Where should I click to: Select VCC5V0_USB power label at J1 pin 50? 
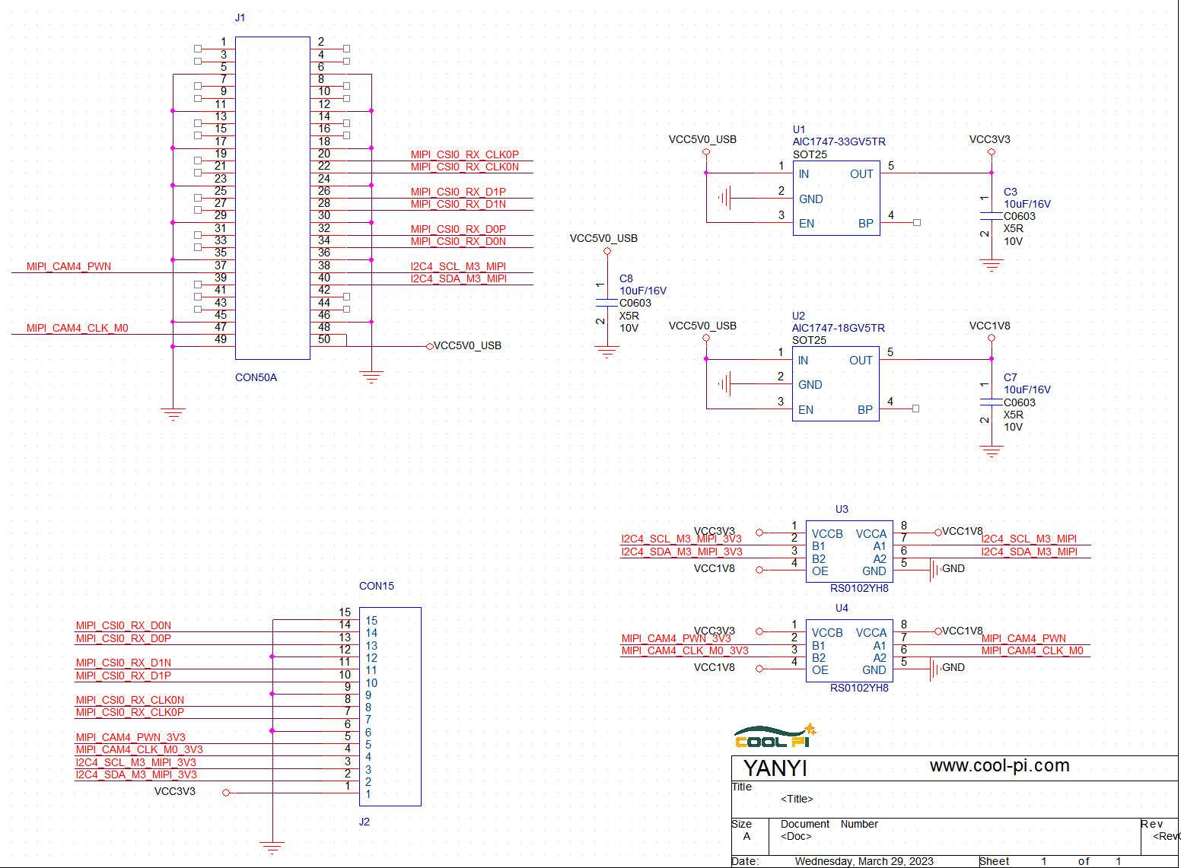pyautogui.click(x=467, y=345)
